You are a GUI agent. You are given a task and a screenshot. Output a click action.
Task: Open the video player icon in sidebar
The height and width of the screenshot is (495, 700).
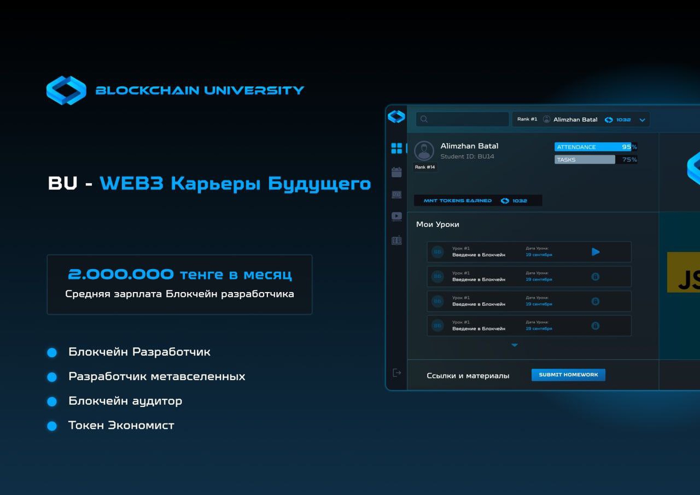397,216
